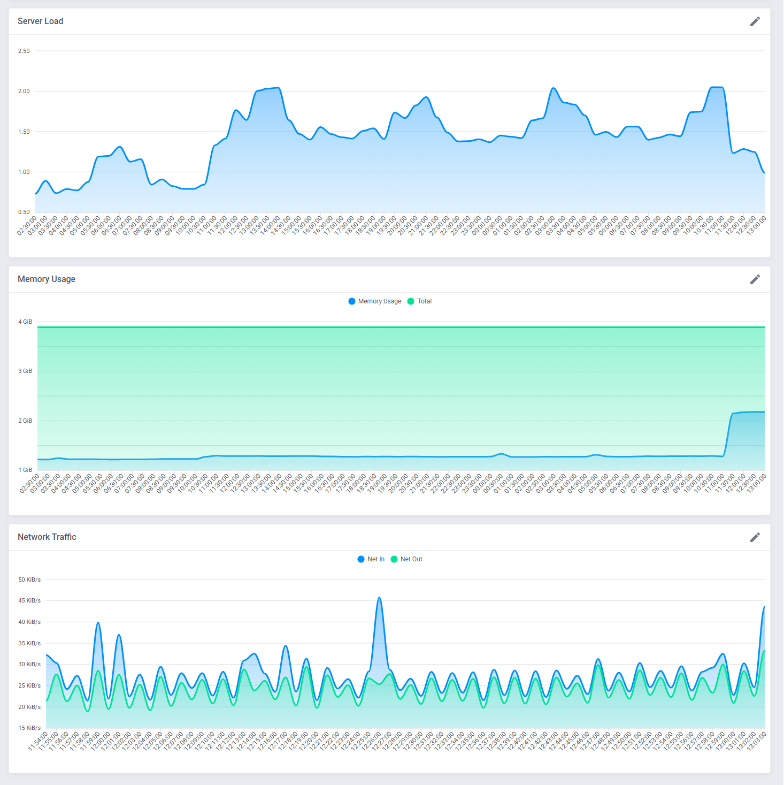Select the Memory Usage panel title

click(47, 279)
